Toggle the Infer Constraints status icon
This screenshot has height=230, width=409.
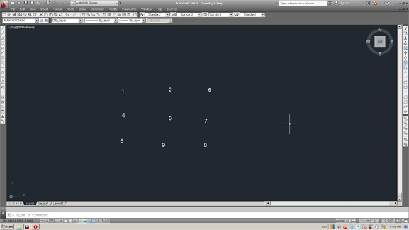pyautogui.click(x=42, y=221)
